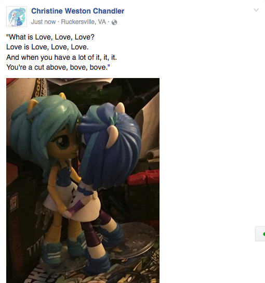
Task: Click the 'Love is Love, Love, Love.' line
Action: (x=47, y=47)
